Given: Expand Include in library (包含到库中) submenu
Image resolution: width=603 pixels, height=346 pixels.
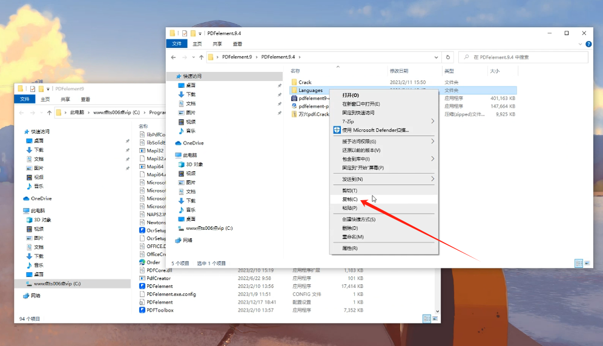Looking at the screenshot, I should pos(433,158).
